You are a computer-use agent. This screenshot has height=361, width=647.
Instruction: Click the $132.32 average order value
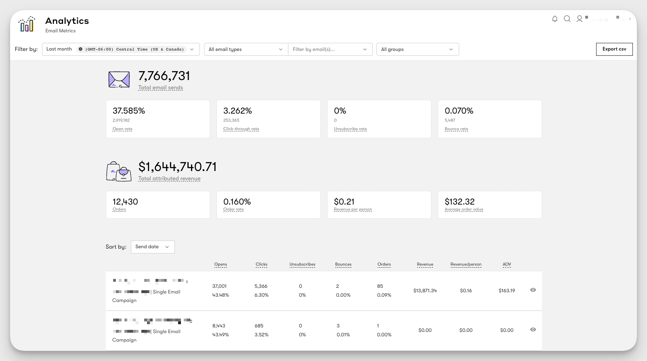pyautogui.click(x=460, y=202)
